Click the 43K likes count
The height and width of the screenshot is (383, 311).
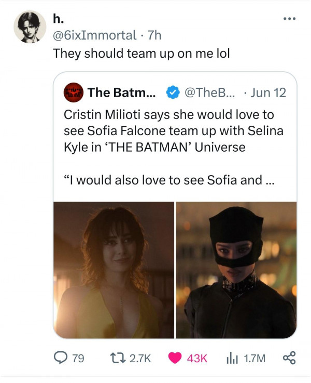[196, 358]
